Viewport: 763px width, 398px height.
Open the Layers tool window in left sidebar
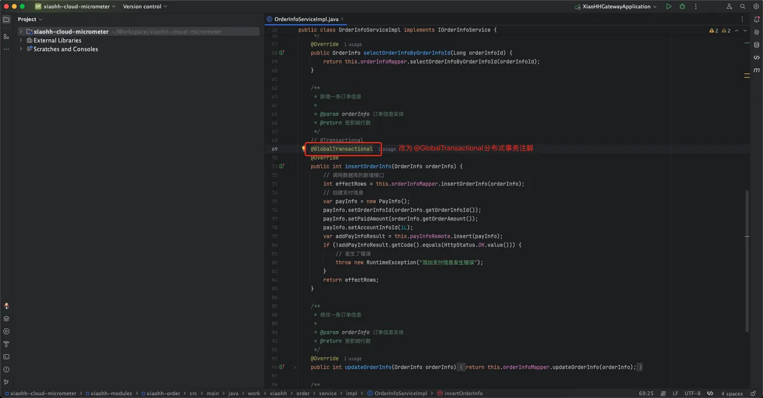pos(7,319)
